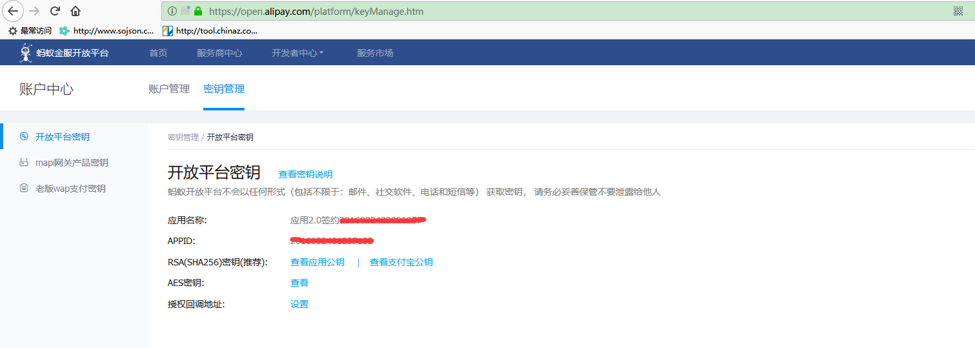Image resolution: width=975 pixels, height=348 pixels.
Task: Click the 开放平台密钥 page heading
Action: (x=214, y=172)
